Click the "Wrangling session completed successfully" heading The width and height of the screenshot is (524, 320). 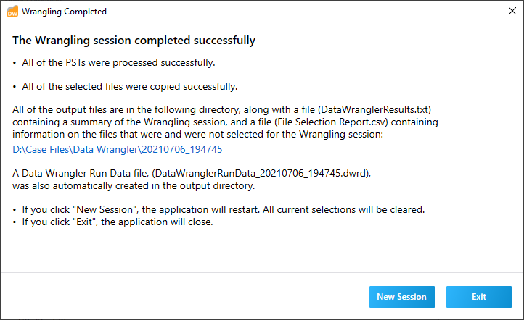coord(134,41)
